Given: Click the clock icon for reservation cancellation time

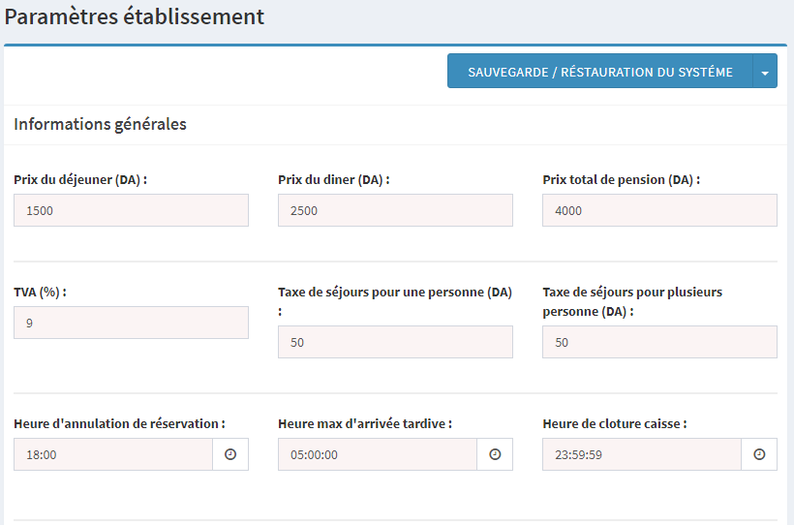Looking at the screenshot, I should tap(230, 454).
